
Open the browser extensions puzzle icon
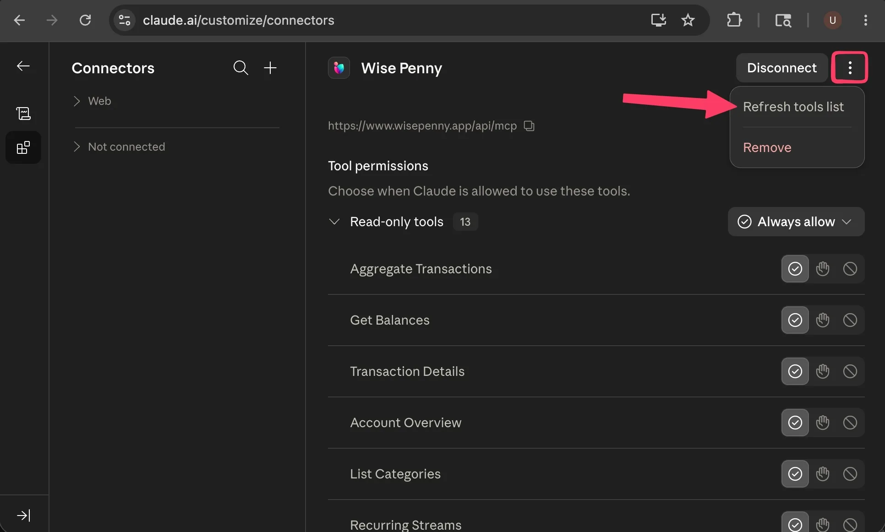click(x=734, y=20)
